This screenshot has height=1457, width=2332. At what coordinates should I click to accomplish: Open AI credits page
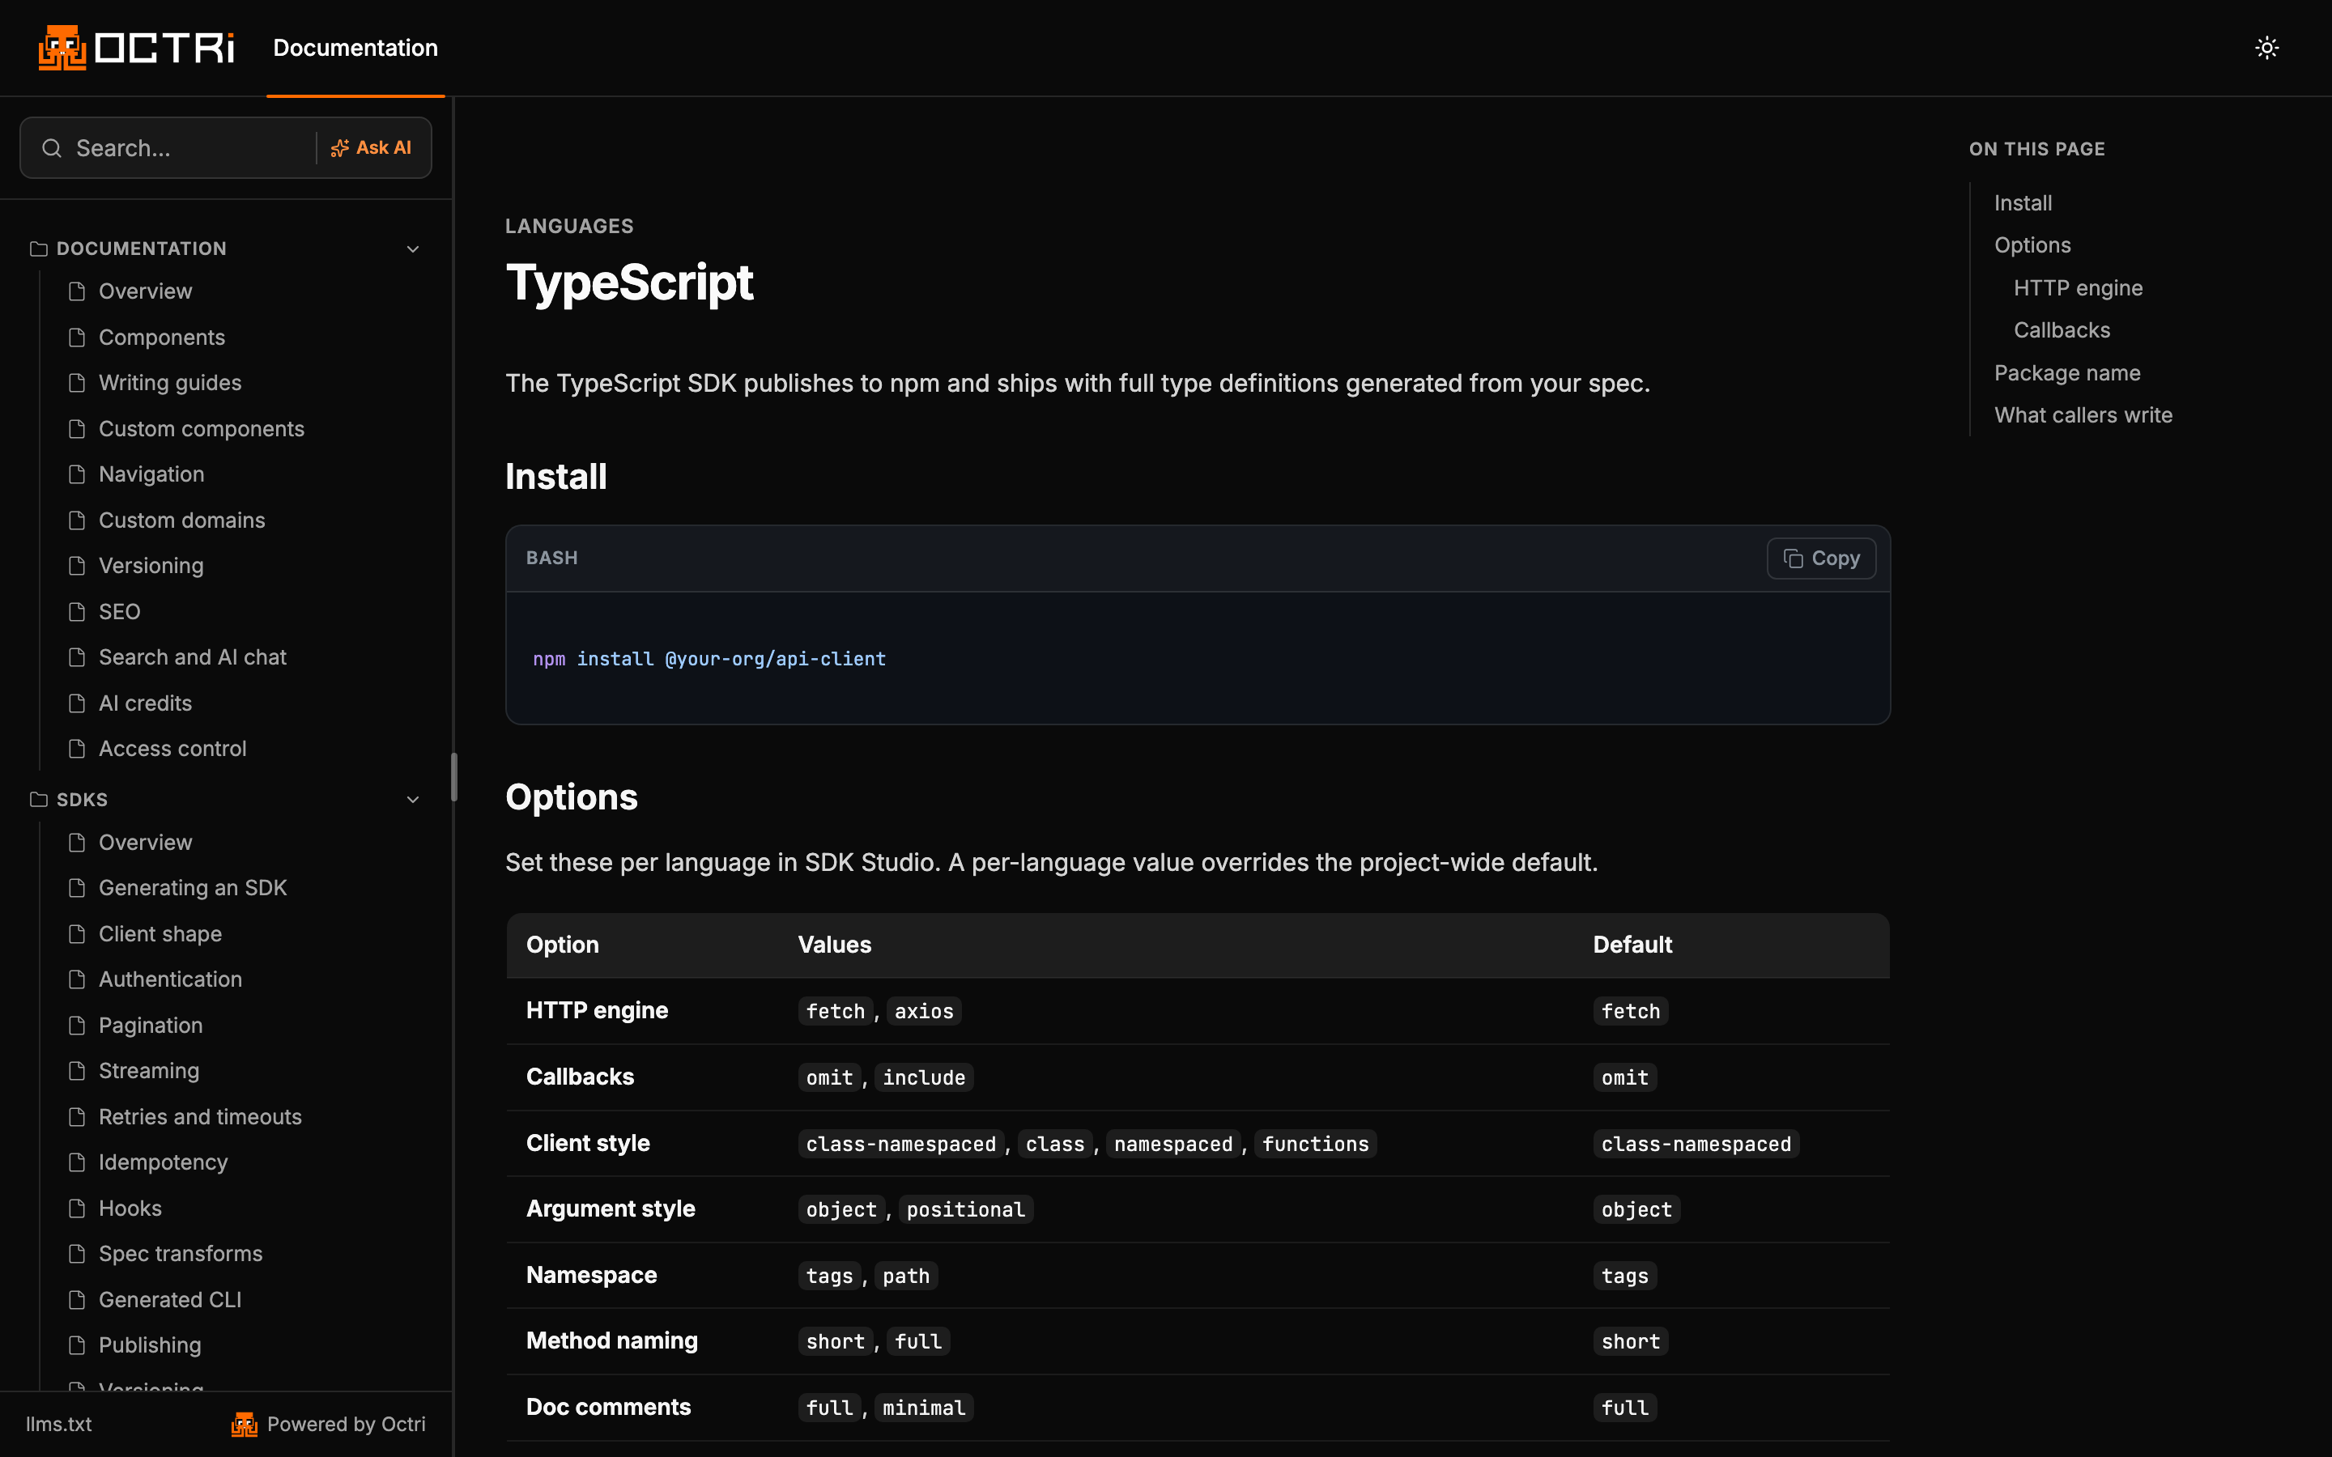pos(146,703)
